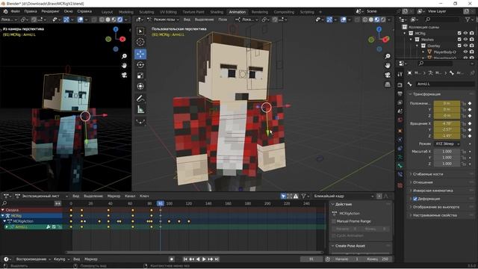The width and height of the screenshot is (478, 269).
Task: Click the Масштаб X scale value field
Action: pyautogui.click(x=447, y=152)
